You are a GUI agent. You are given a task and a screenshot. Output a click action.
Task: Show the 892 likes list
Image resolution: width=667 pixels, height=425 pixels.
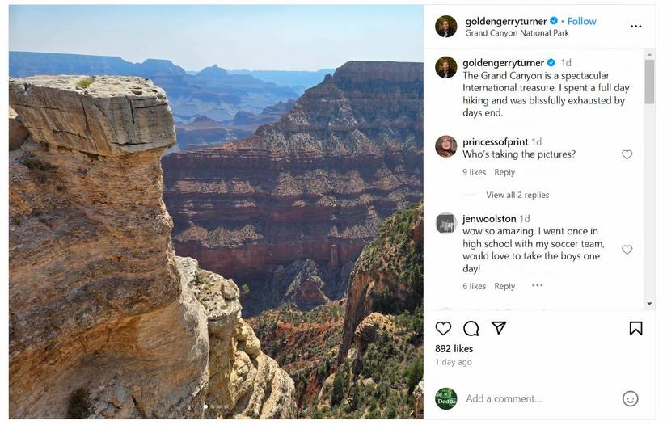(454, 348)
